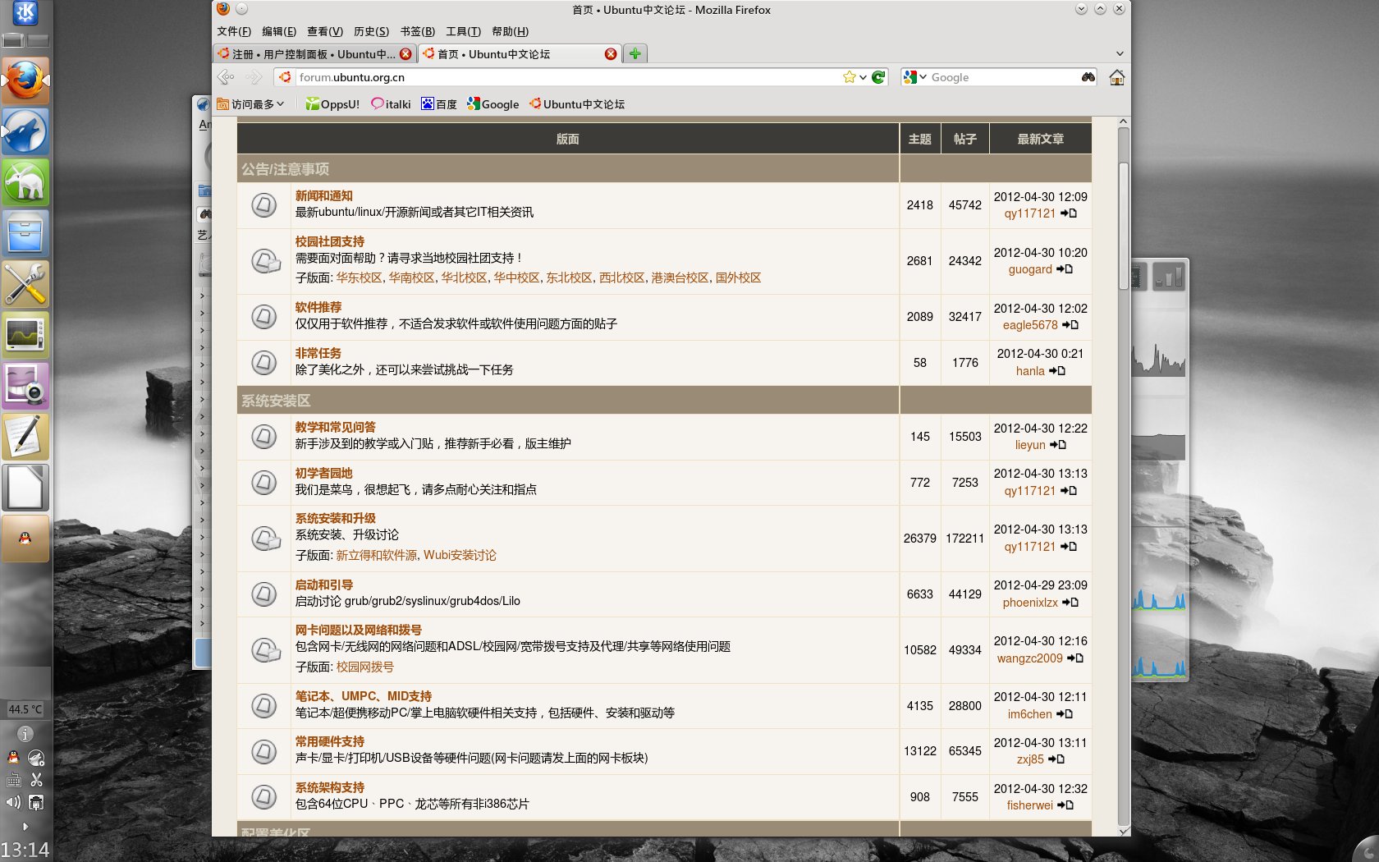Open the blue file cabinet dock icon
Screen dimensions: 1379x862
[25, 233]
